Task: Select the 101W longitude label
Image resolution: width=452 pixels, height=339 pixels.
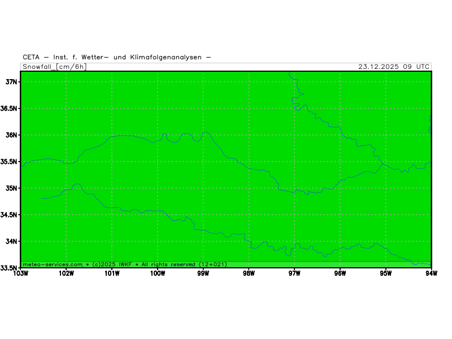Action: coord(112,274)
